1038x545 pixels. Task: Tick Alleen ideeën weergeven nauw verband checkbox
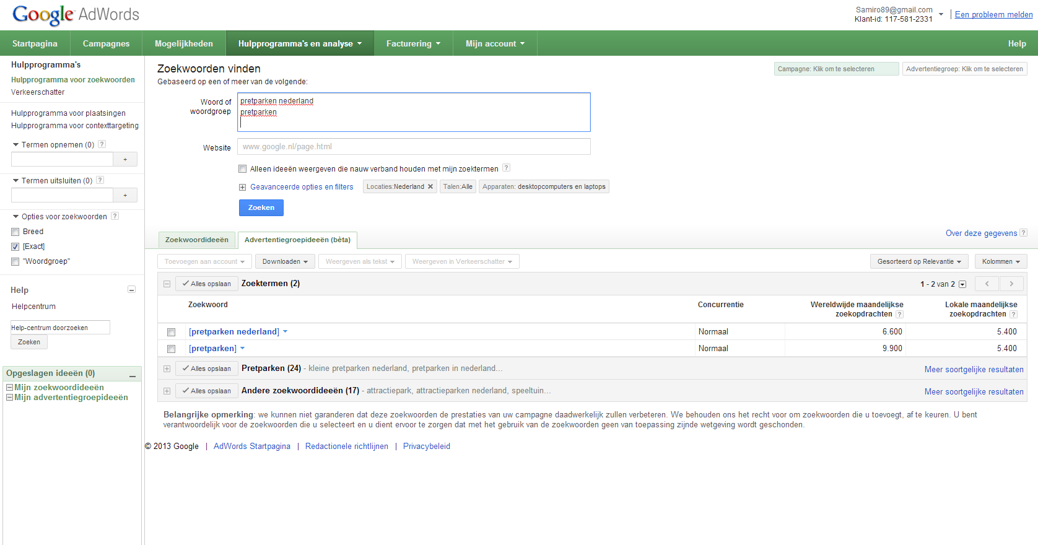click(x=243, y=168)
